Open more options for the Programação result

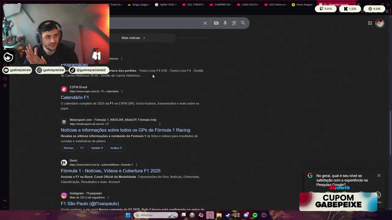click(x=122, y=59)
